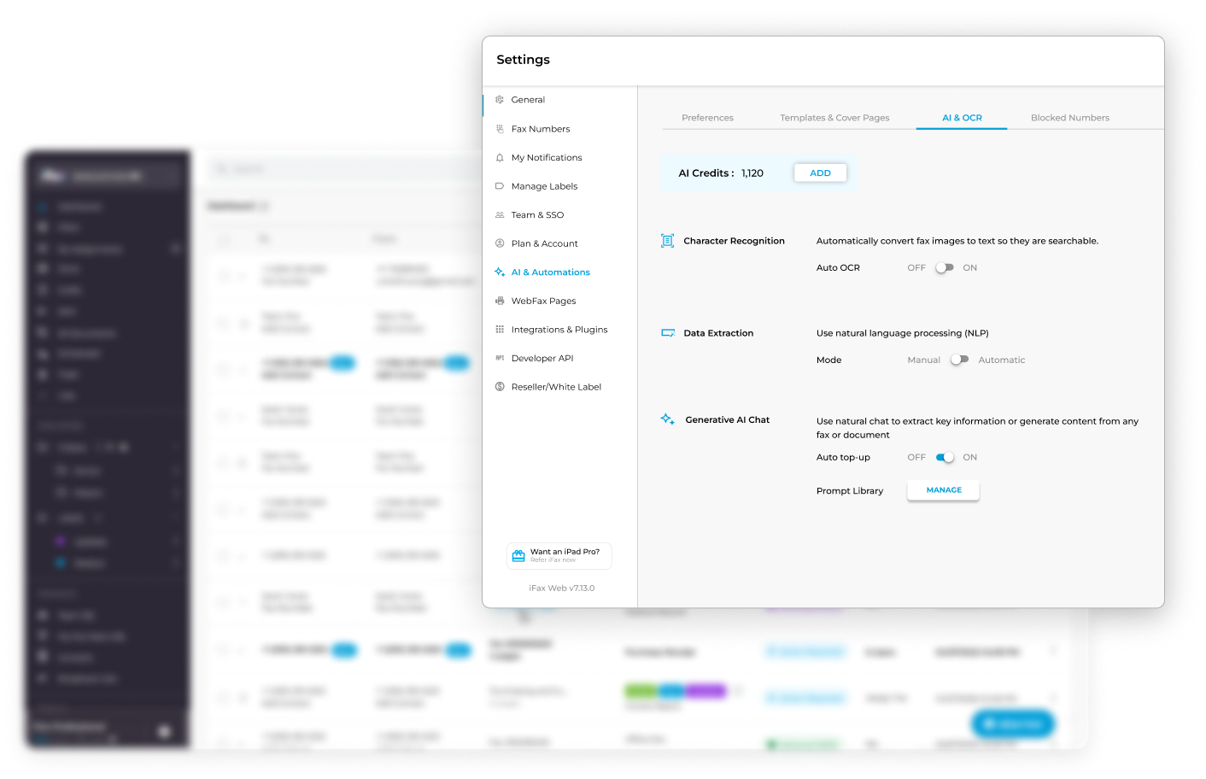Open General settings via its gear icon
Image resolution: width=1206 pixels, height=779 pixels.
[x=500, y=100]
